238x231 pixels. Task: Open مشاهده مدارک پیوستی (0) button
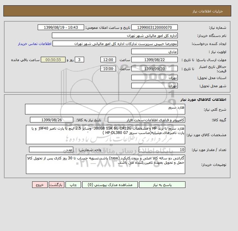[110, 185]
